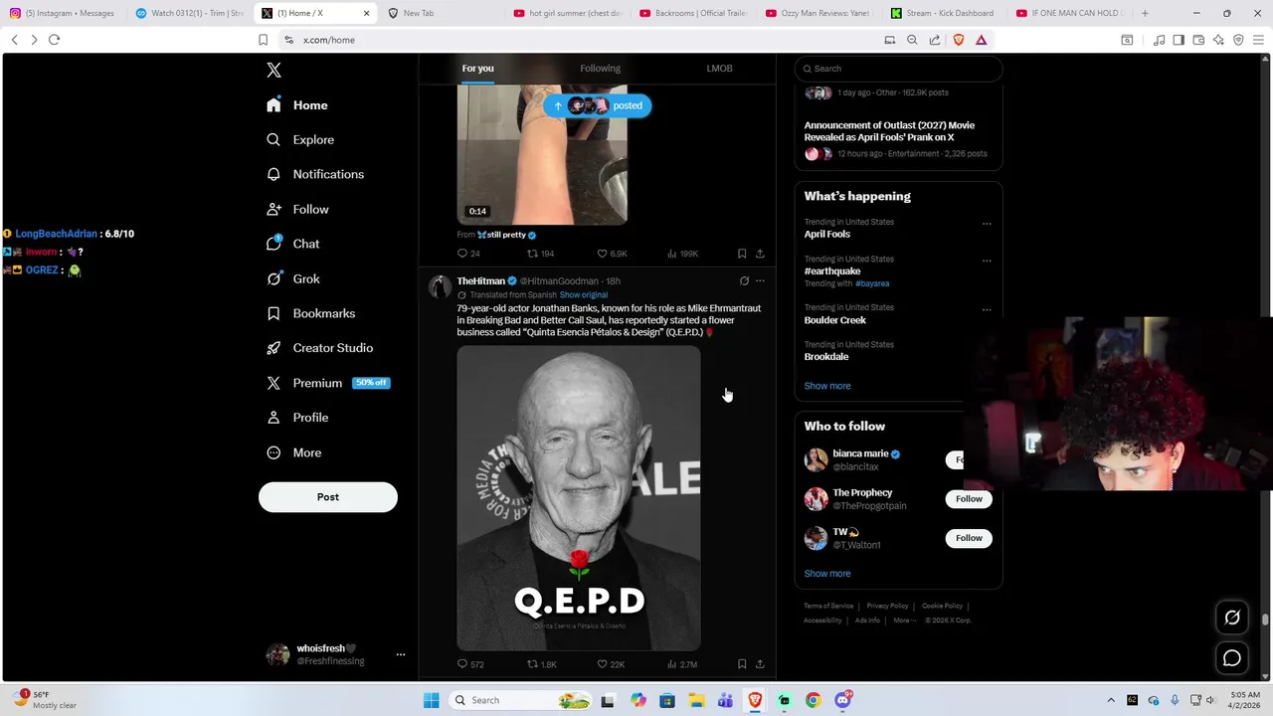Open the Home feed from the sidebar
This screenshot has height=716, width=1273.
(297, 105)
